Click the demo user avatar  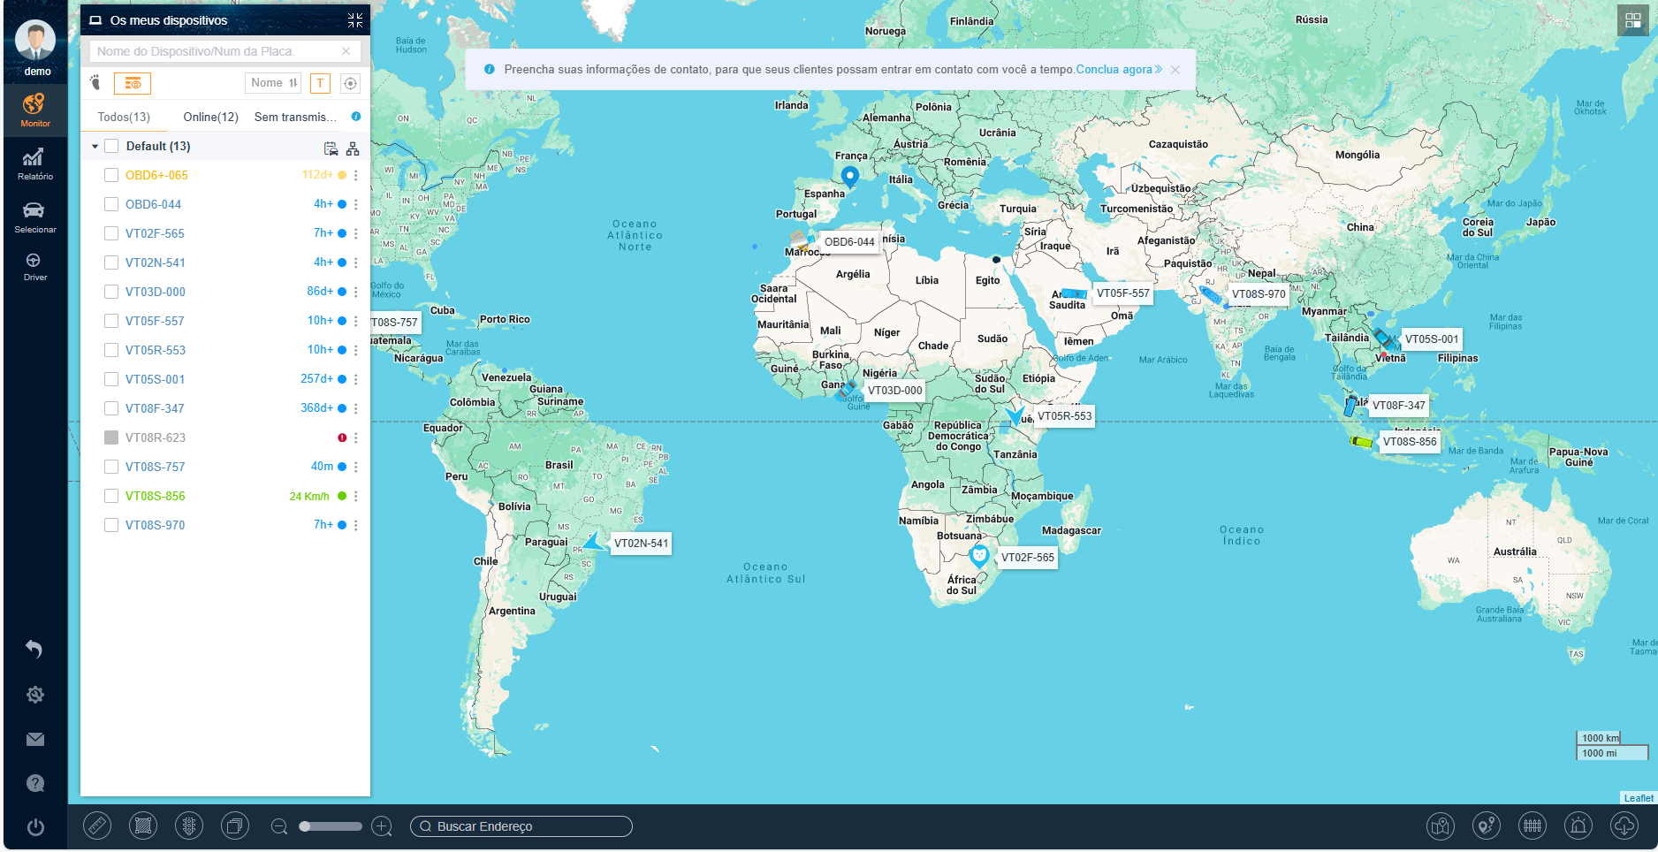click(36, 41)
